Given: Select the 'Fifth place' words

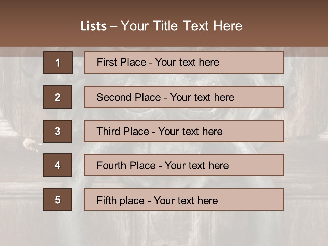Looking at the screenshot, I should [x=120, y=200].
